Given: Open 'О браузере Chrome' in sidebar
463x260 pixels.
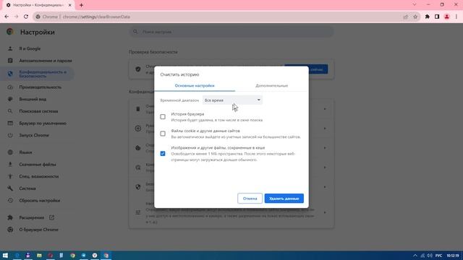Looking at the screenshot, I should click(38, 230).
